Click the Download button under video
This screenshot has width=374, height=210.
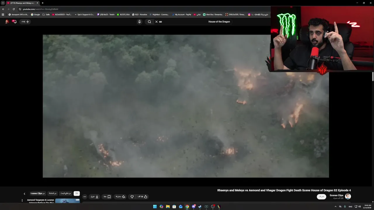click(94, 197)
